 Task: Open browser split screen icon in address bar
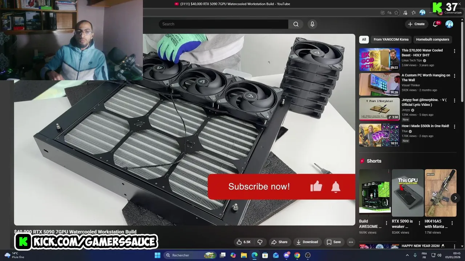[x=383, y=13]
